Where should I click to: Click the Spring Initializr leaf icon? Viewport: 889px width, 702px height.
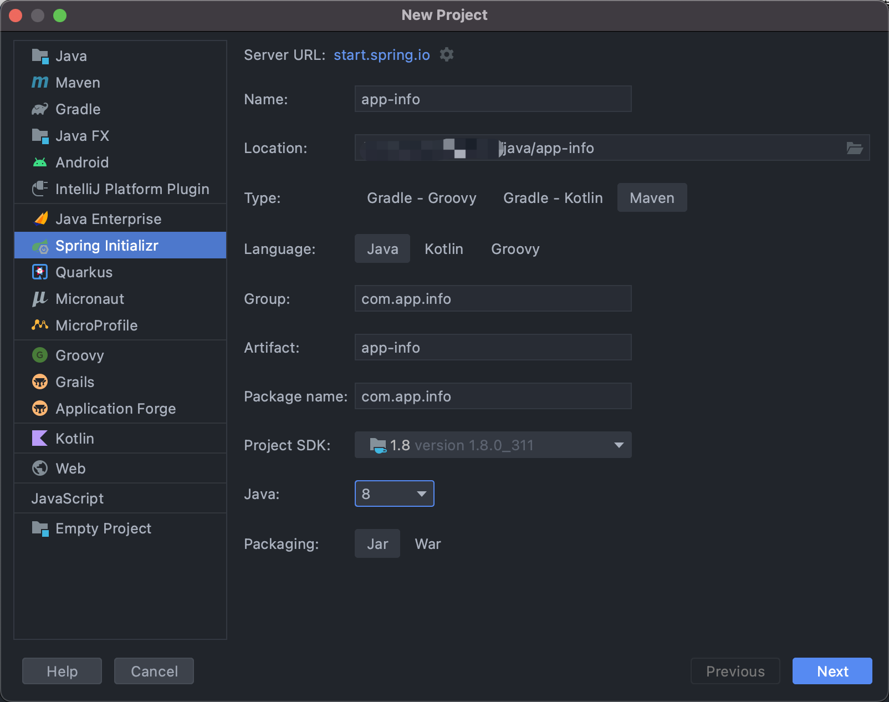[40, 246]
